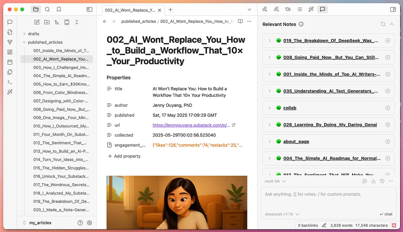Open the outline tab icon
This screenshot has width=403, height=232.
click(x=299, y=10)
